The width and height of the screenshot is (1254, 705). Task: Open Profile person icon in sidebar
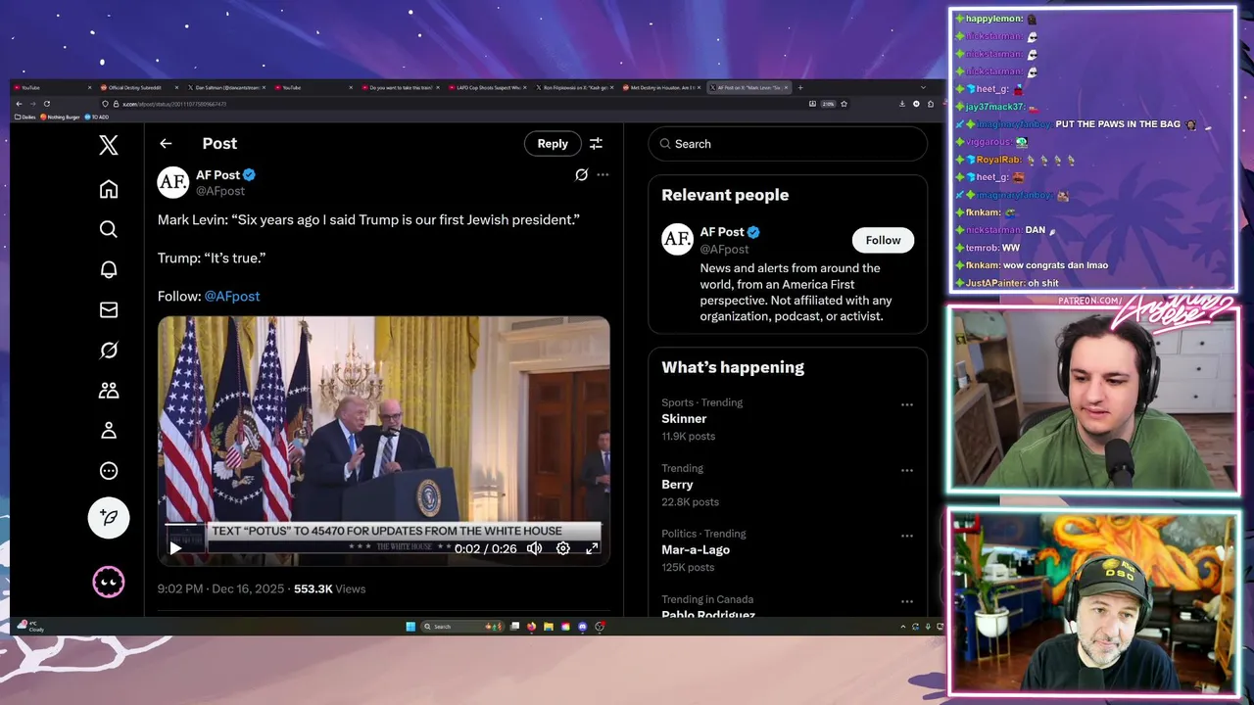[109, 430]
